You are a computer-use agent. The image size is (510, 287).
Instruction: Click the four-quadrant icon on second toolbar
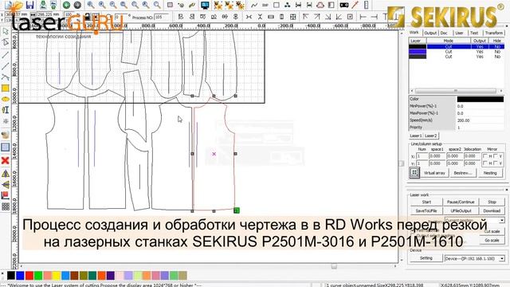(292, 17)
